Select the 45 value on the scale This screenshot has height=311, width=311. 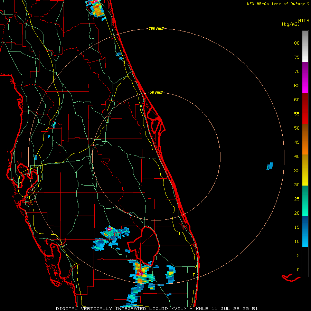tap(297, 142)
